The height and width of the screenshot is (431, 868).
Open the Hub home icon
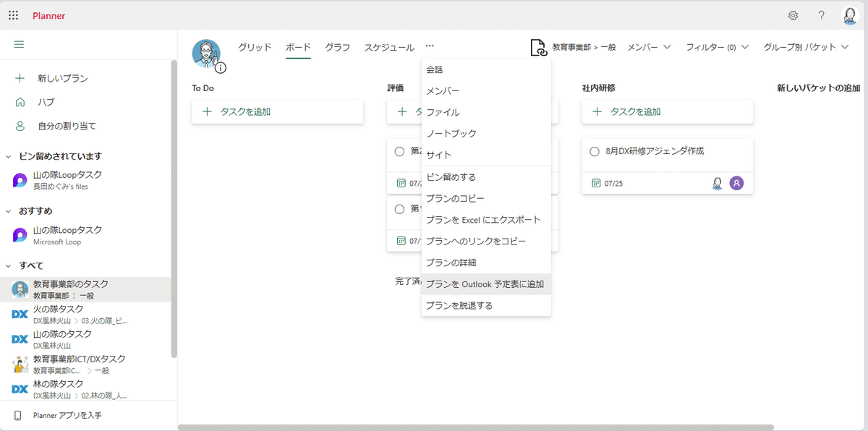pos(20,102)
